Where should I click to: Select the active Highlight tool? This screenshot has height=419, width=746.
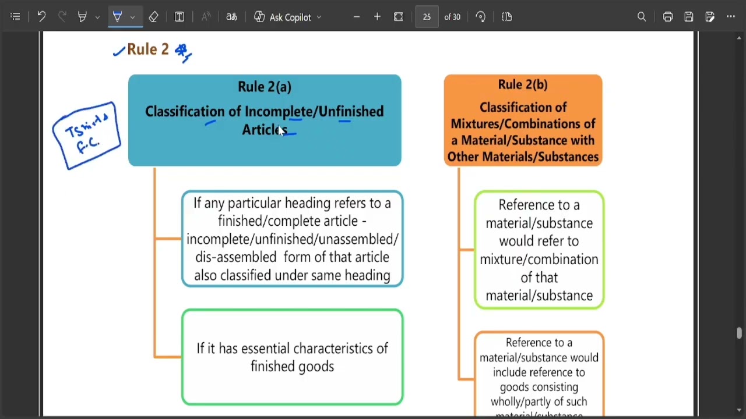pyautogui.click(x=117, y=17)
